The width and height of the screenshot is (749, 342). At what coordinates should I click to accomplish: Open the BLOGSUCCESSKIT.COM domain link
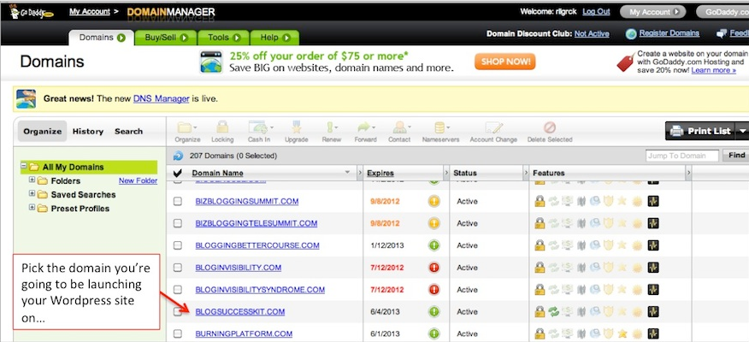[239, 312]
